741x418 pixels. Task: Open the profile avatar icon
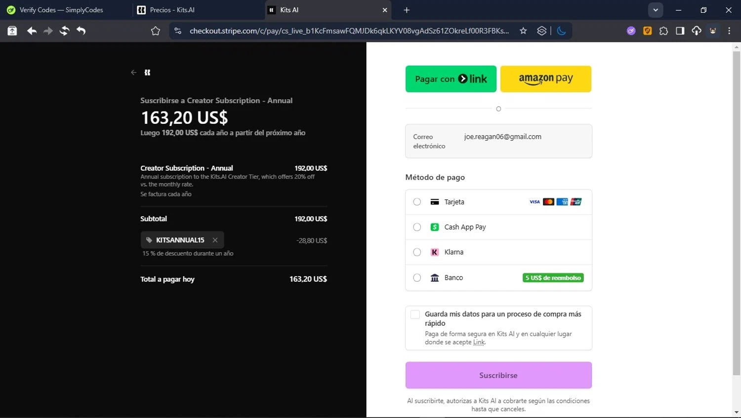(x=713, y=31)
